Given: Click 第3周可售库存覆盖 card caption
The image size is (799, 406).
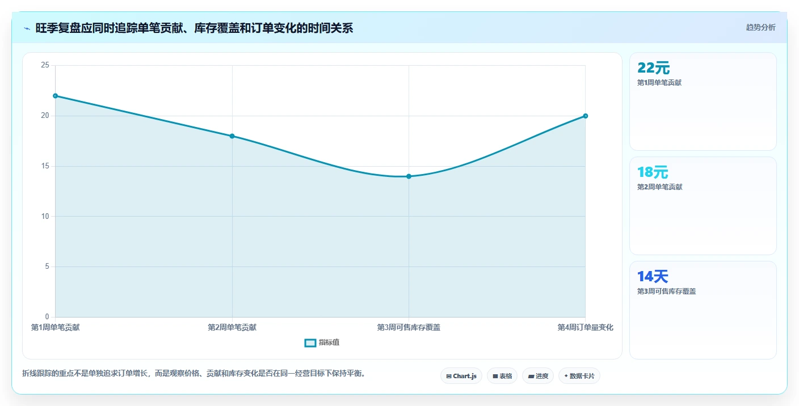Looking at the screenshot, I should [667, 291].
